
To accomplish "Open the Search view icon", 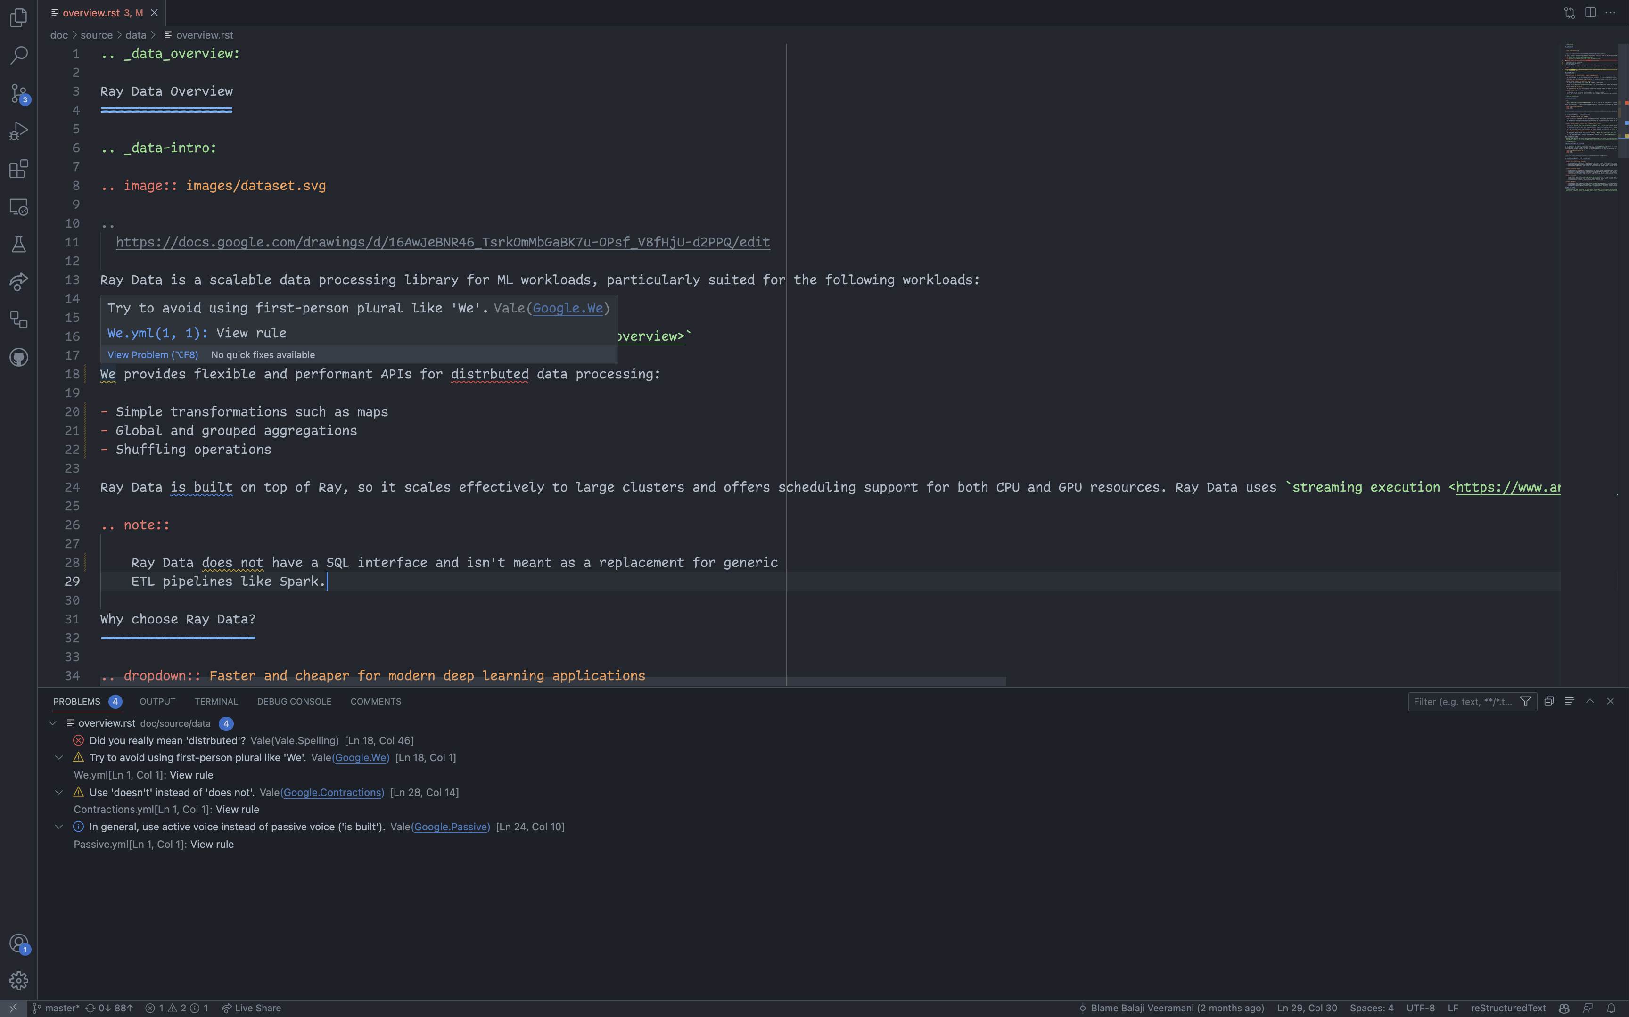I will (19, 55).
